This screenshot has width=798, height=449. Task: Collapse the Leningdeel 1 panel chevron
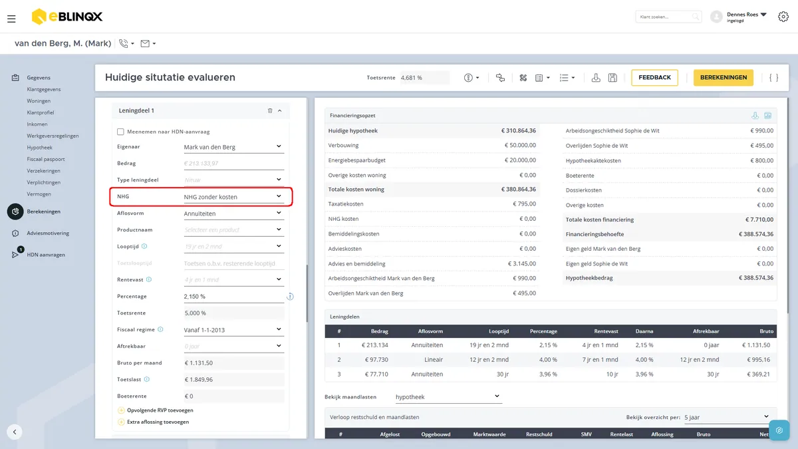pyautogui.click(x=280, y=110)
